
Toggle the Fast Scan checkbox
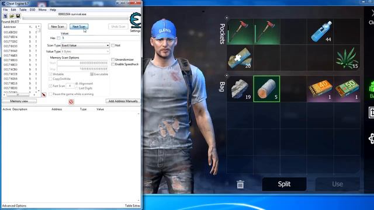50,86
